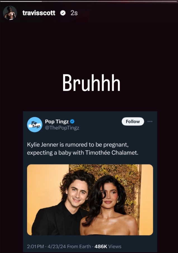Tap dark story background above Bruhhh
Screen dimensions: 178x253
click(89, 47)
